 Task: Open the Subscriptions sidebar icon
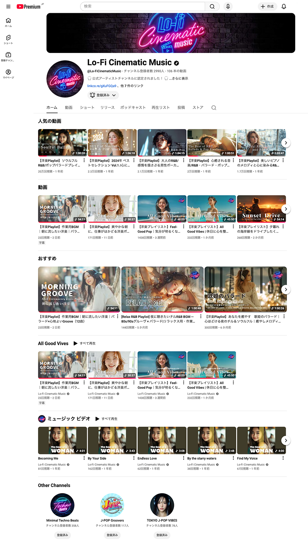[x=8, y=57]
